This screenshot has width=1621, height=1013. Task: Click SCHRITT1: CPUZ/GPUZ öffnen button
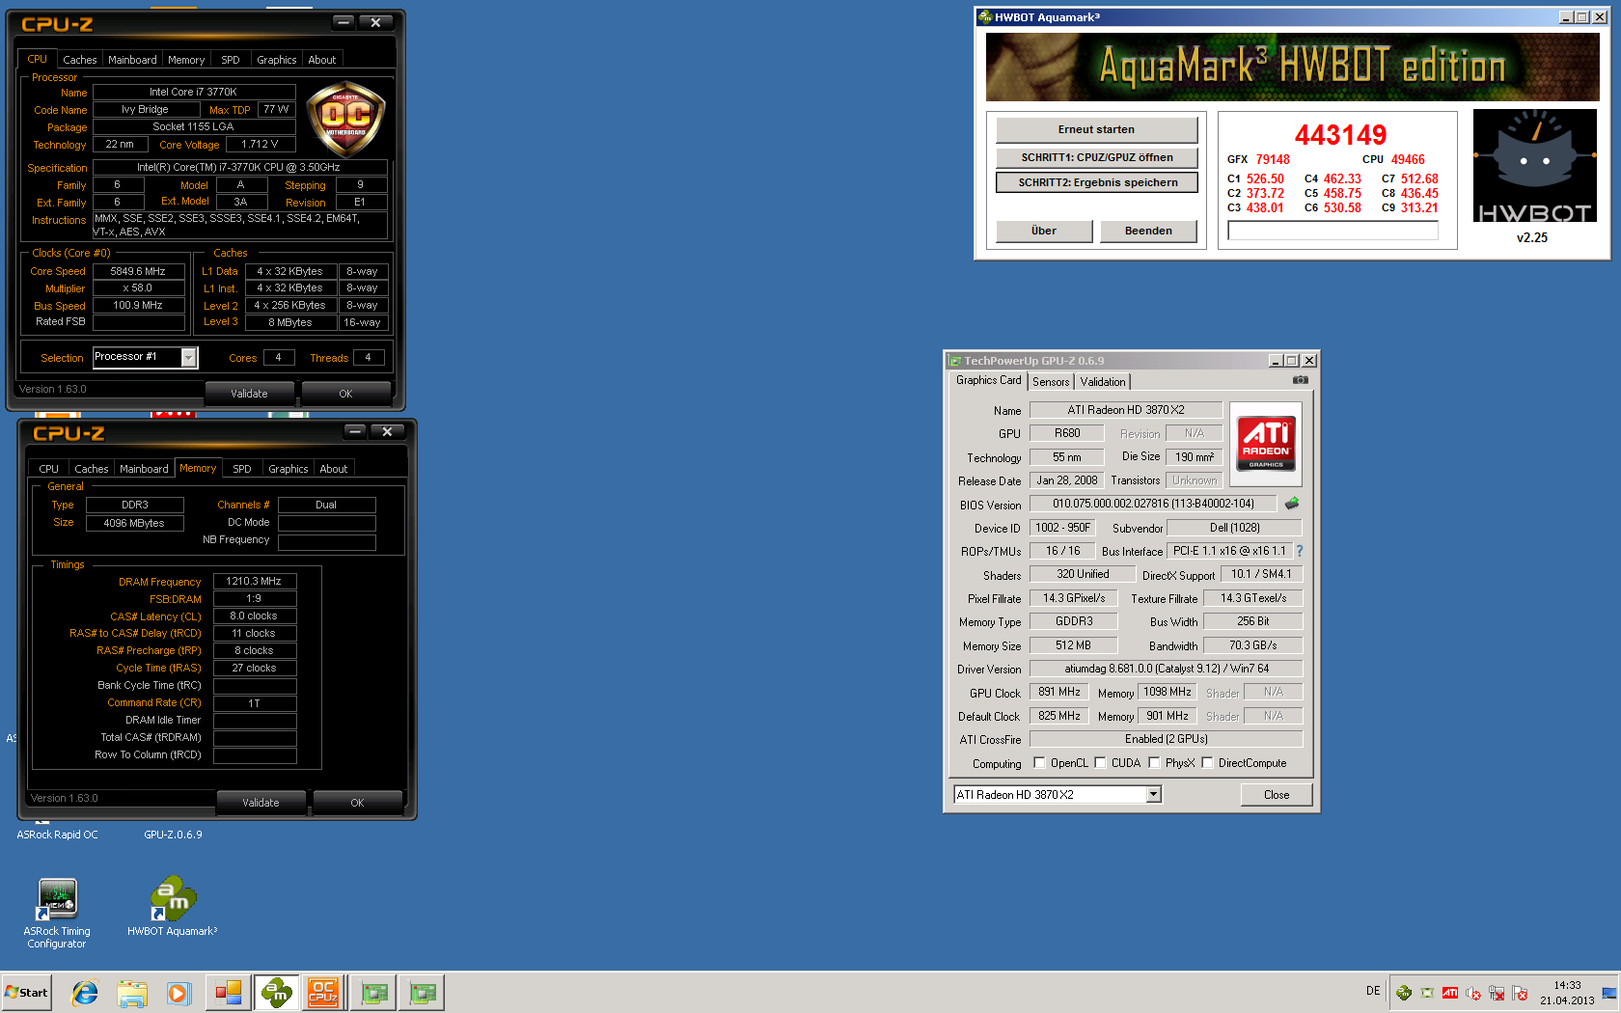tap(1096, 157)
